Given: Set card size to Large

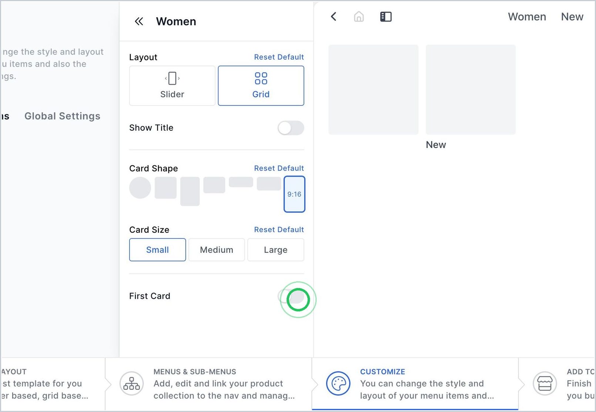Looking at the screenshot, I should click(x=276, y=250).
